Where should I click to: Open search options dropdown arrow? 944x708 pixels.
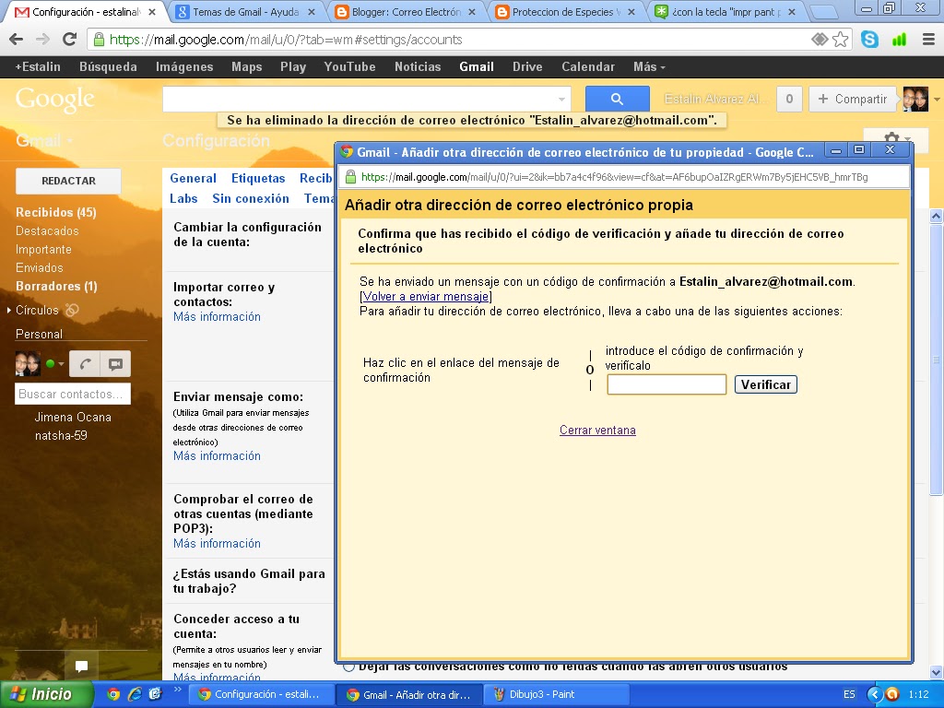point(561,100)
